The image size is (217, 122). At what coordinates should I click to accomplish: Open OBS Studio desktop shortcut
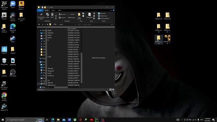coord(13,73)
